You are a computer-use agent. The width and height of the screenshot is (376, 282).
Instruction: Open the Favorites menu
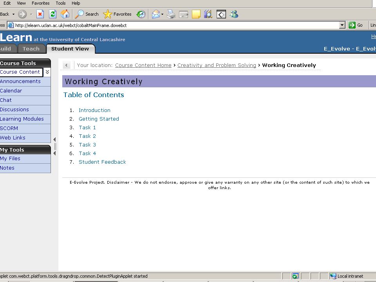pos(40,3)
